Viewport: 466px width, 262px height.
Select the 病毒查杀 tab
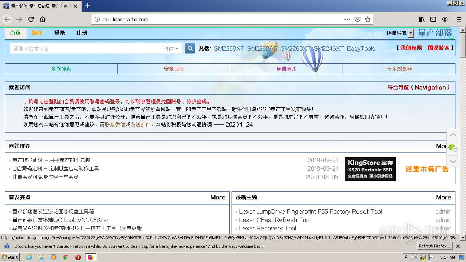click(287, 69)
